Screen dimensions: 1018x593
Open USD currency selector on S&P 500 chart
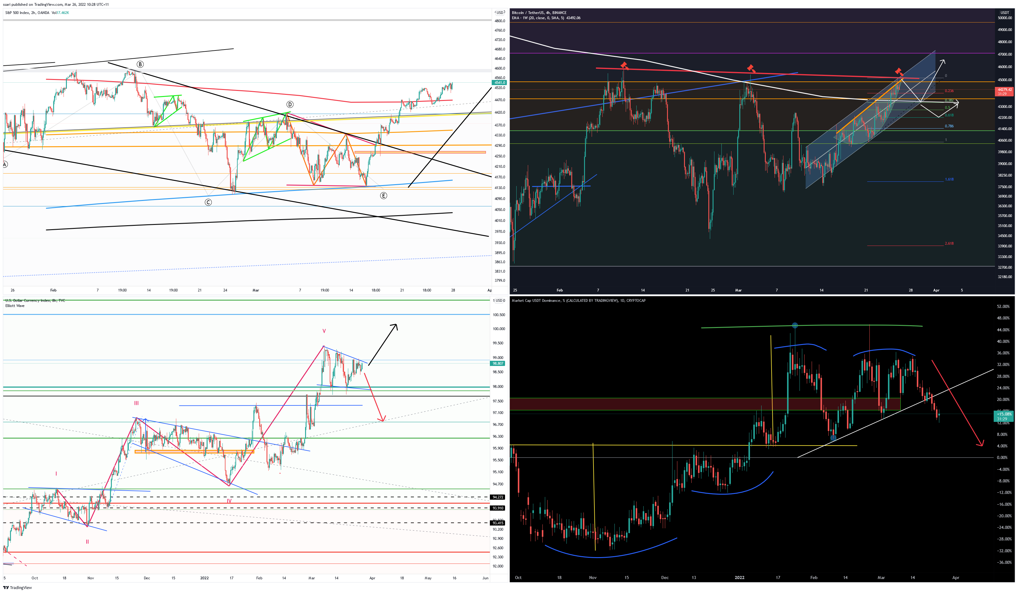click(500, 12)
